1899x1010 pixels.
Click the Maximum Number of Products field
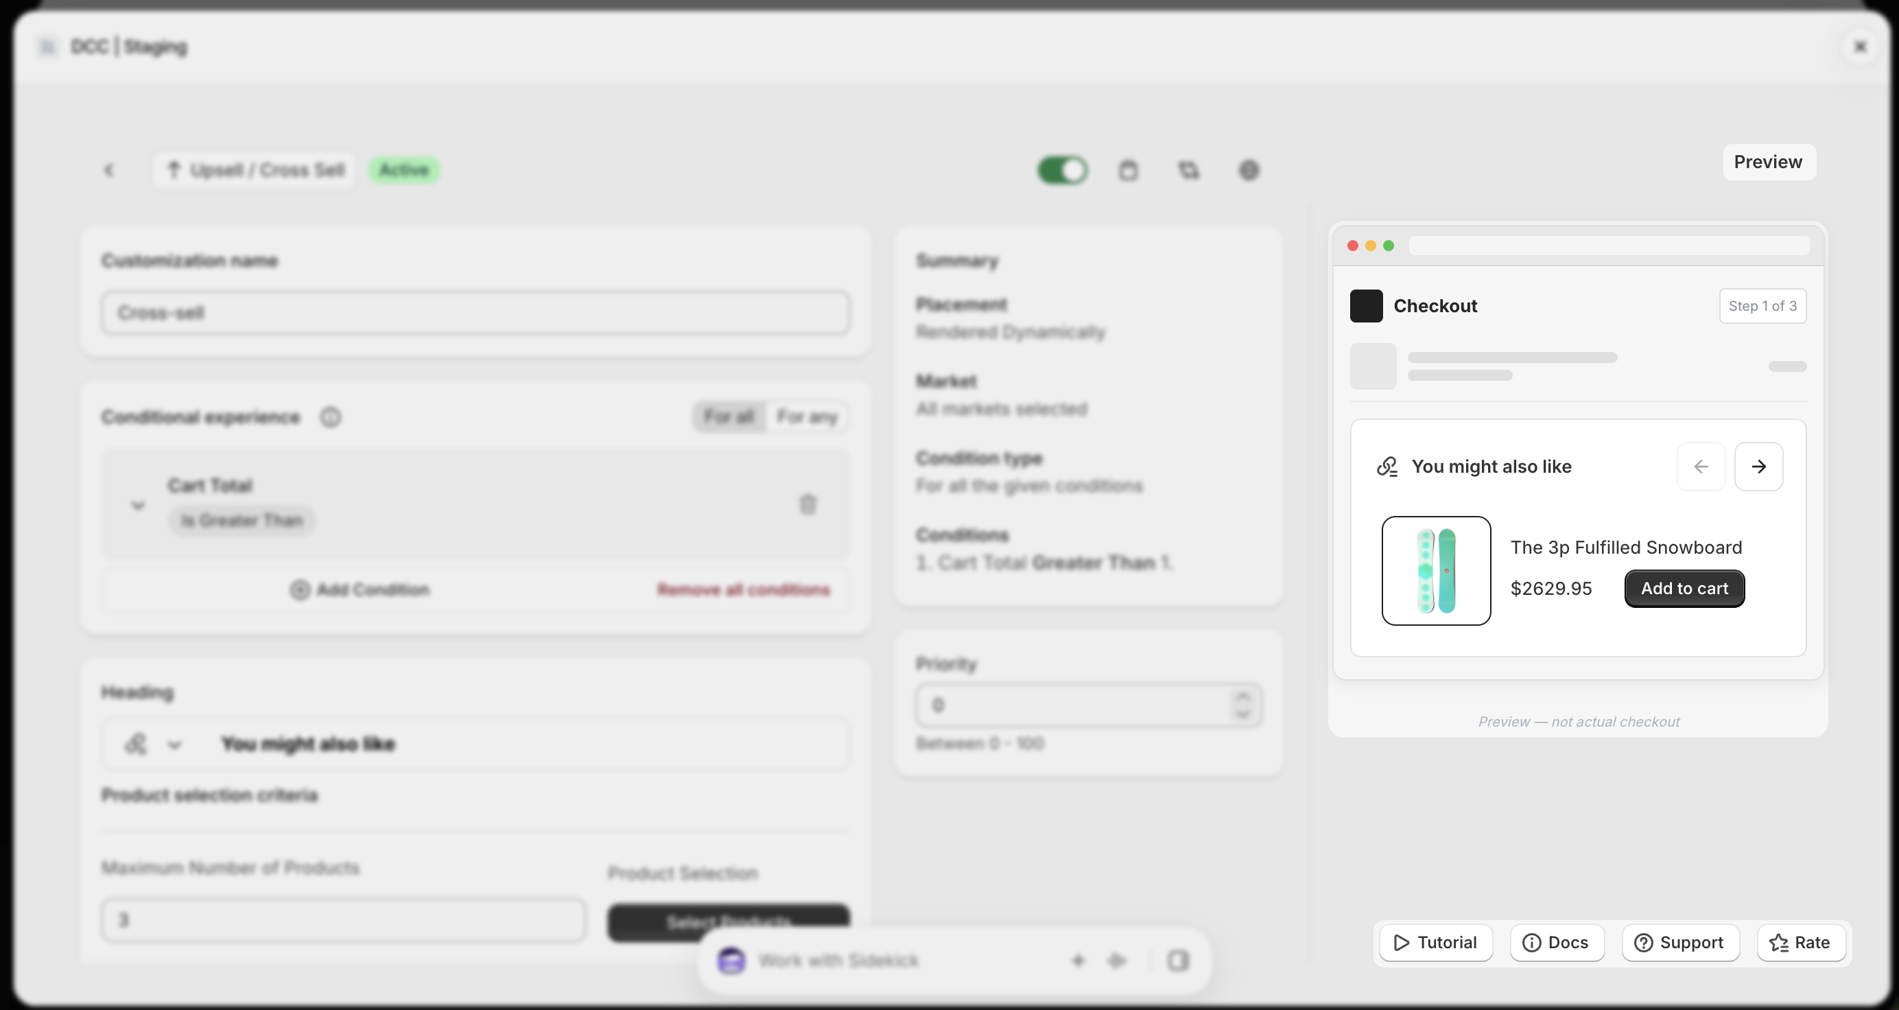click(x=344, y=919)
